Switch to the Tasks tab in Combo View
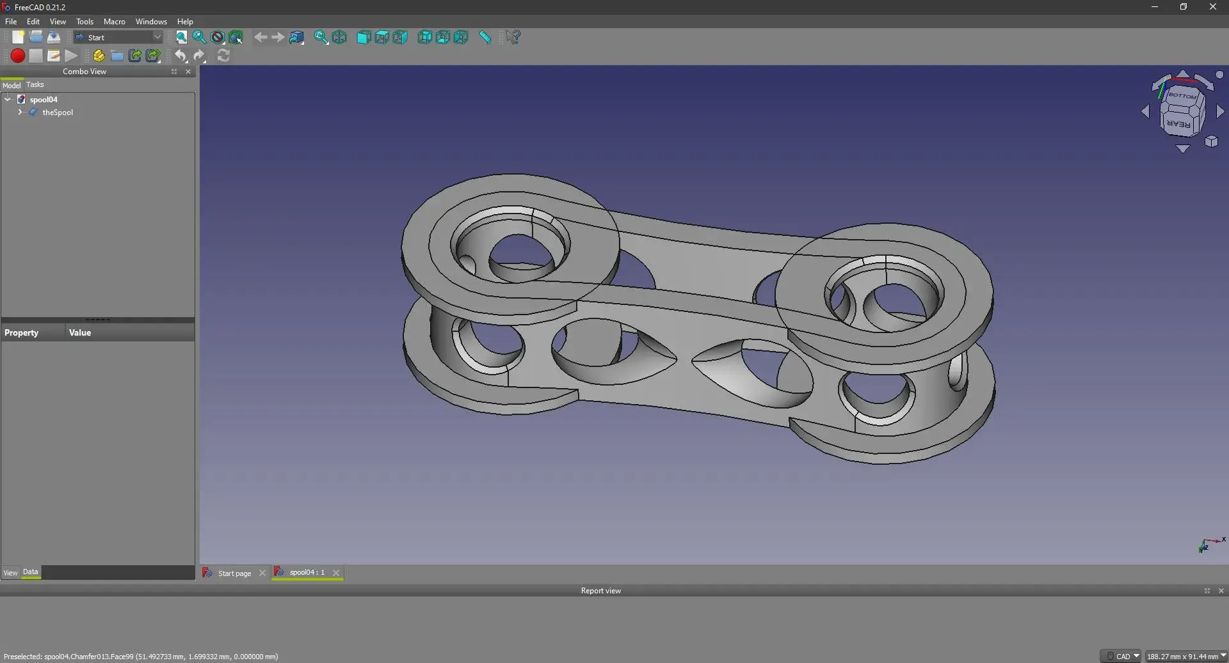Screen dimensions: 1229x663 [x=35, y=84]
